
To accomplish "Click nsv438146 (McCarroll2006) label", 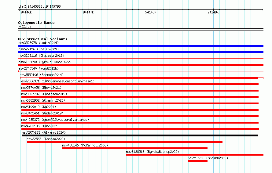I will coord(85,145).
